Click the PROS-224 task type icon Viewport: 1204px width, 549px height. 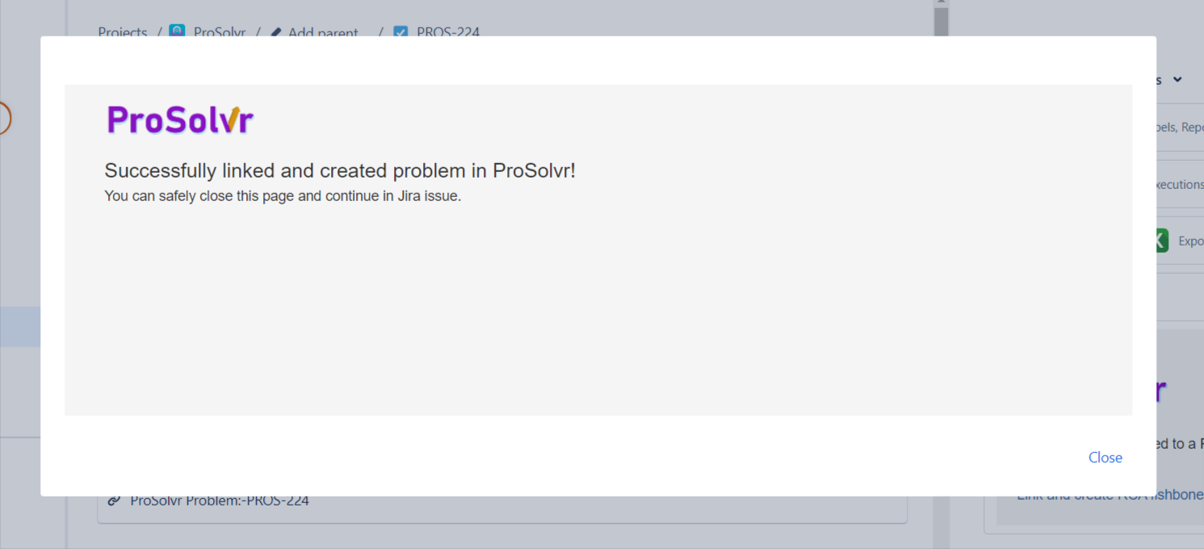pyautogui.click(x=401, y=32)
